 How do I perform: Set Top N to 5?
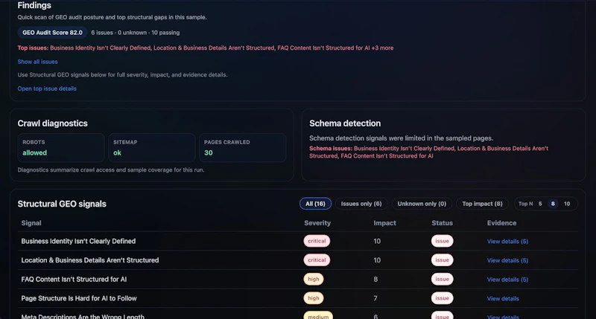tap(540, 204)
